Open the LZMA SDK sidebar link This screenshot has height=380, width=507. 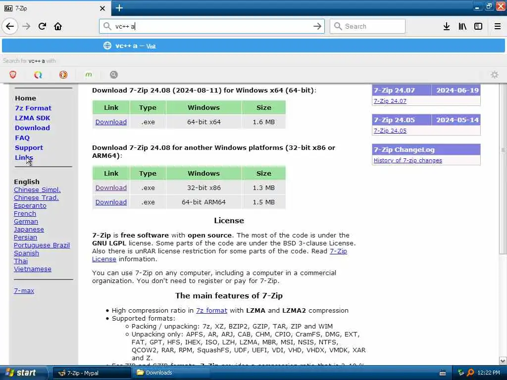point(32,118)
